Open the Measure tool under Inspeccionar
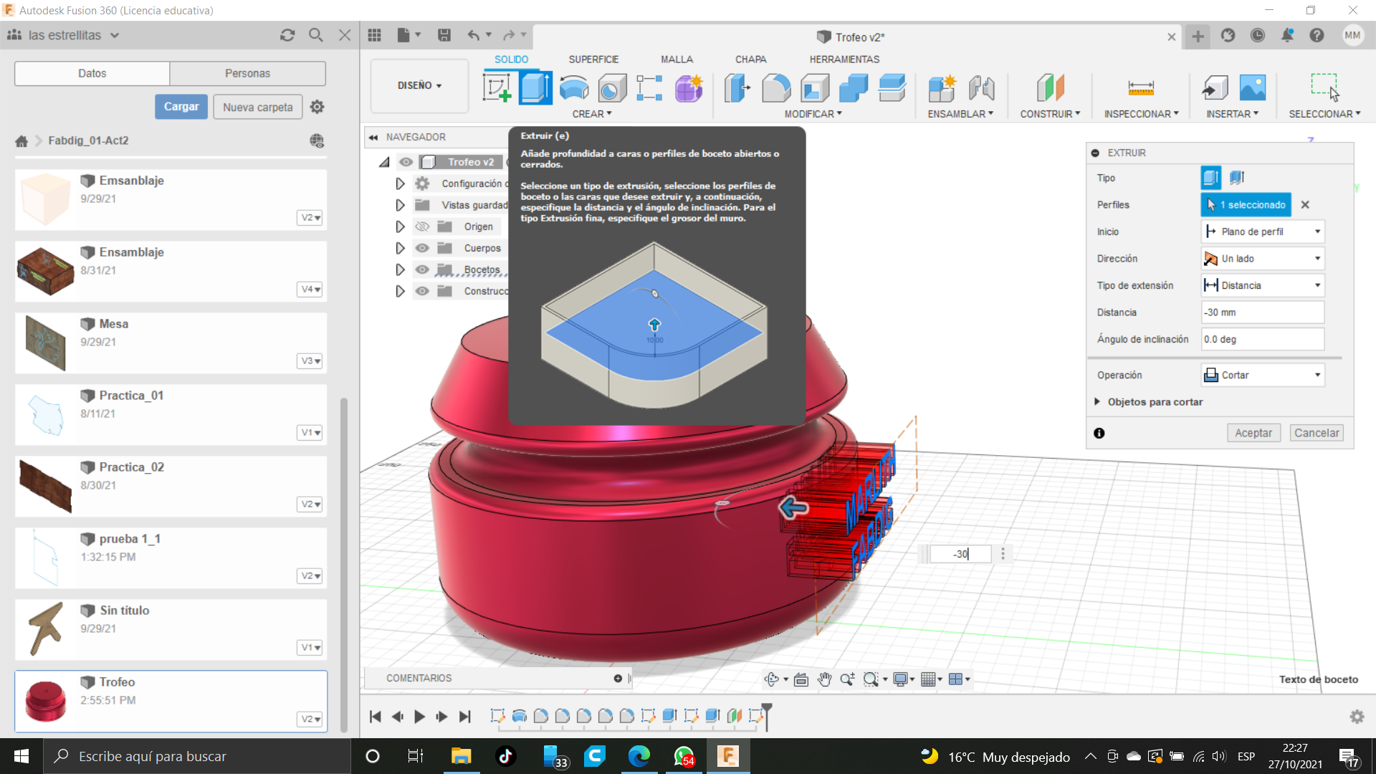 click(x=1140, y=87)
